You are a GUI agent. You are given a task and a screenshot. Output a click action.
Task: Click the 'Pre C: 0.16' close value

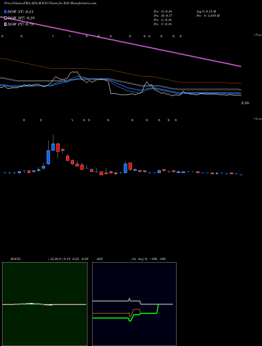(163, 24)
